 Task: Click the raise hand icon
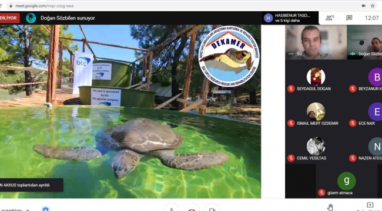[330, 207]
